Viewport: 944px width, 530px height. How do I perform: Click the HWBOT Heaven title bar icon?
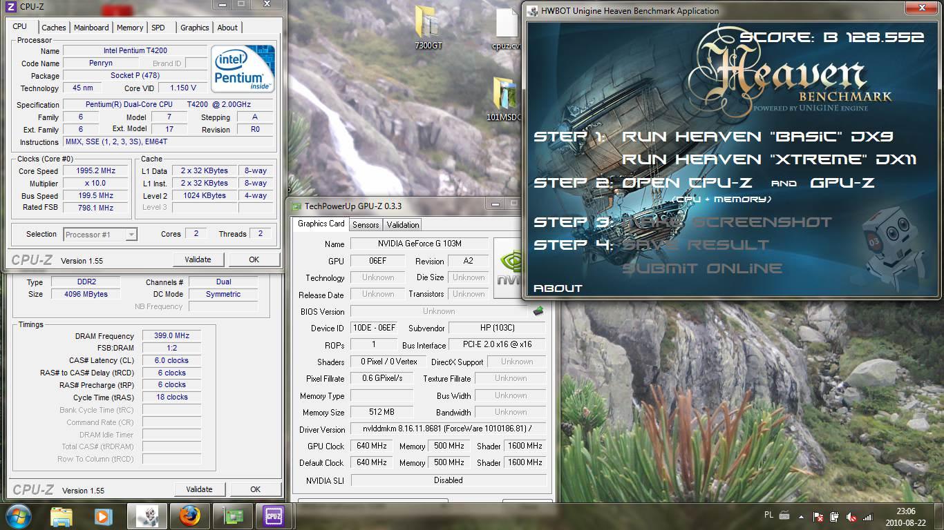532,10
